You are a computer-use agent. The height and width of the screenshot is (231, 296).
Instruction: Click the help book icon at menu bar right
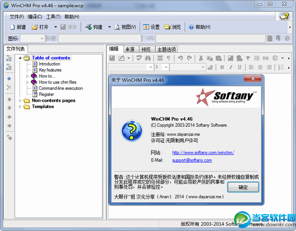click(x=284, y=16)
